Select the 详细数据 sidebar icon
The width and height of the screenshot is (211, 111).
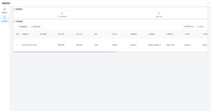coord(4,18)
